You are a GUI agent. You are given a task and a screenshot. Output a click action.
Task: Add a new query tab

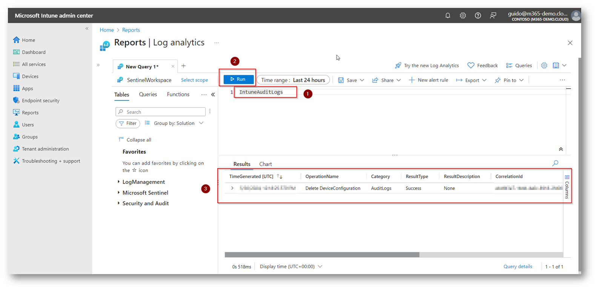click(184, 66)
